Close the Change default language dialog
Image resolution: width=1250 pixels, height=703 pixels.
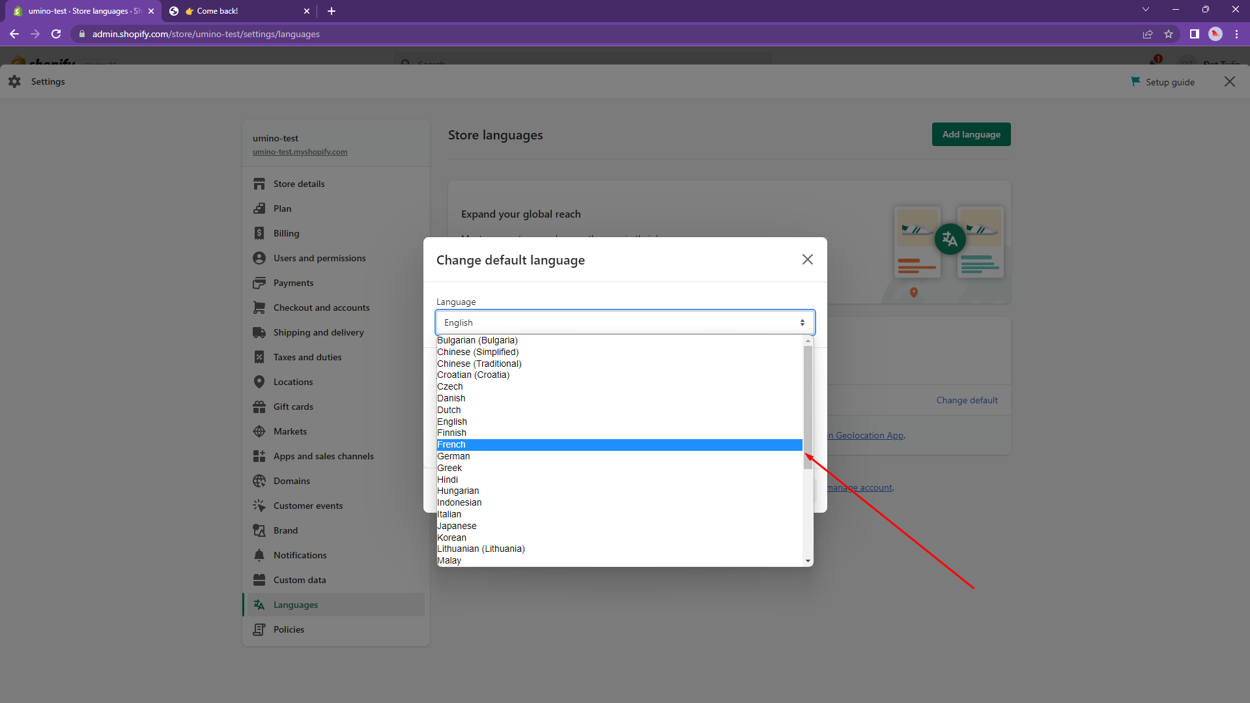pyautogui.click(x=807, y=259)
